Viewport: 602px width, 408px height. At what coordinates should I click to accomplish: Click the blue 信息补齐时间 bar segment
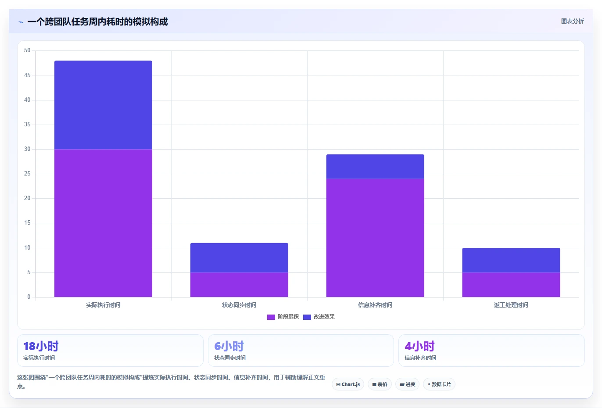(375, 166)
